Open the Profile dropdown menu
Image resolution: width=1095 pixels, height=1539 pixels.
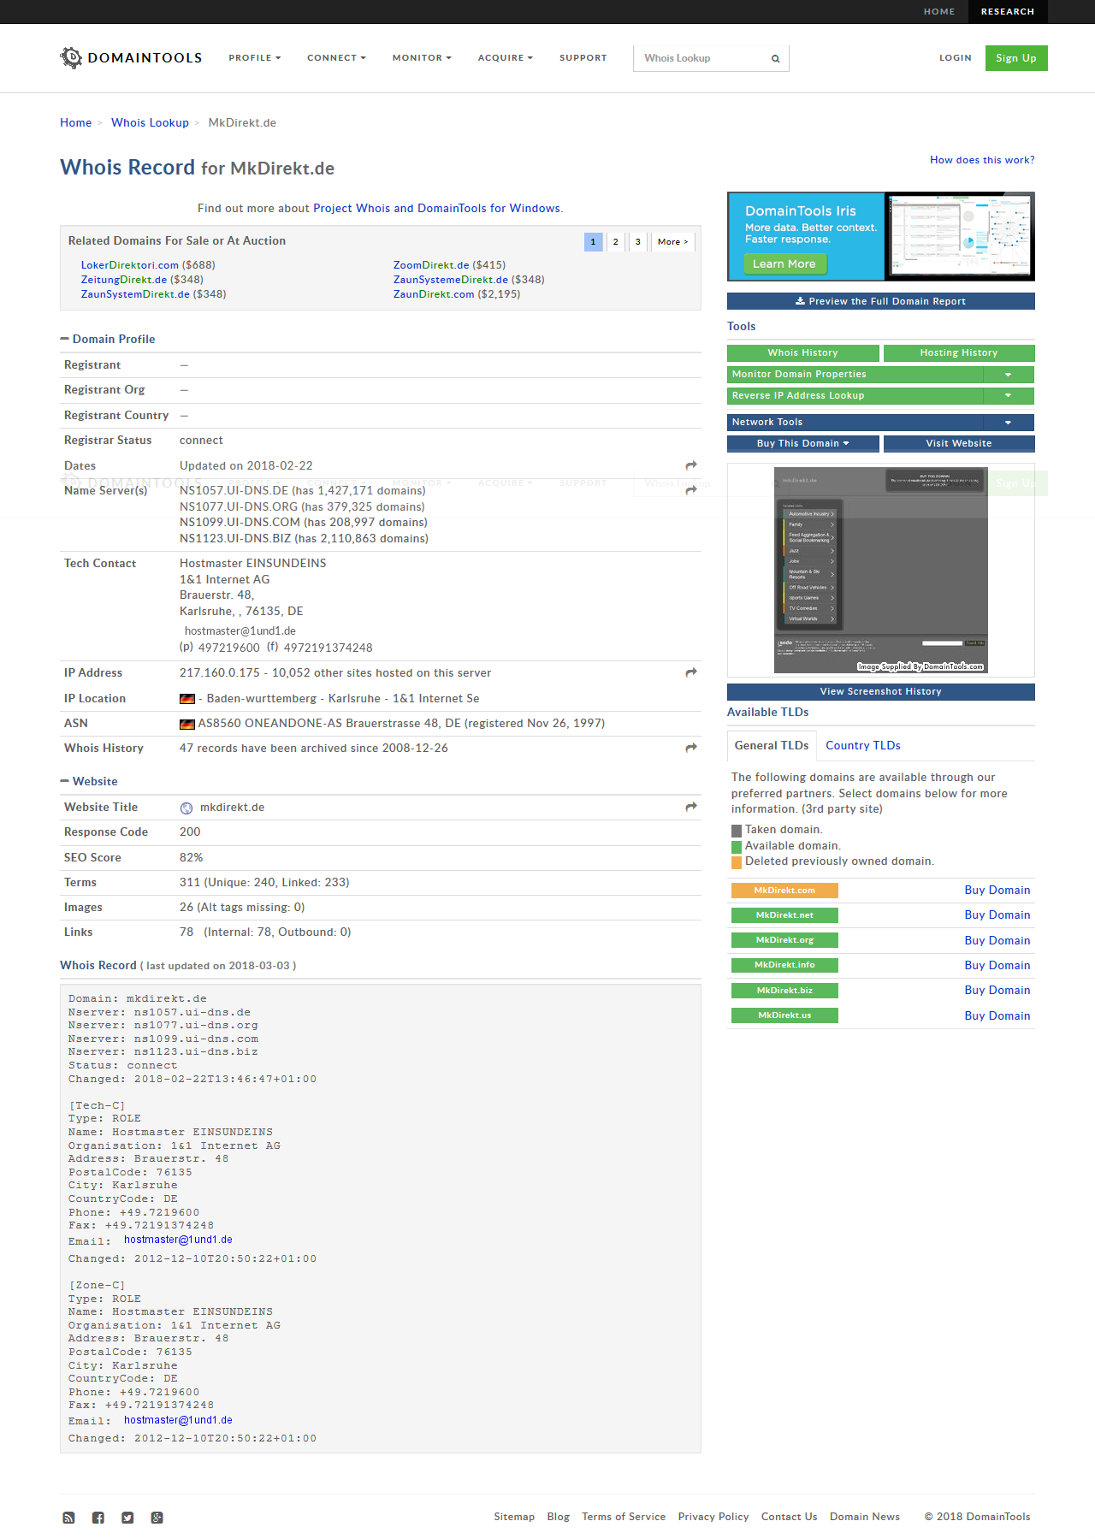tap(255, 58)
